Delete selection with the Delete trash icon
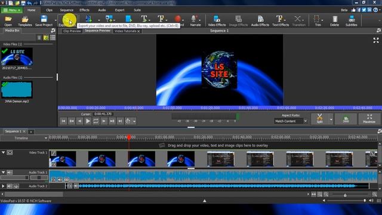This screenshot has height=215, width=382. (x=334, y=20)
